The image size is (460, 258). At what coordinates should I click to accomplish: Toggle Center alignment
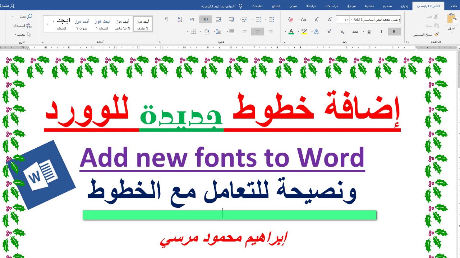pyautogui.click(x=258, y=32)
